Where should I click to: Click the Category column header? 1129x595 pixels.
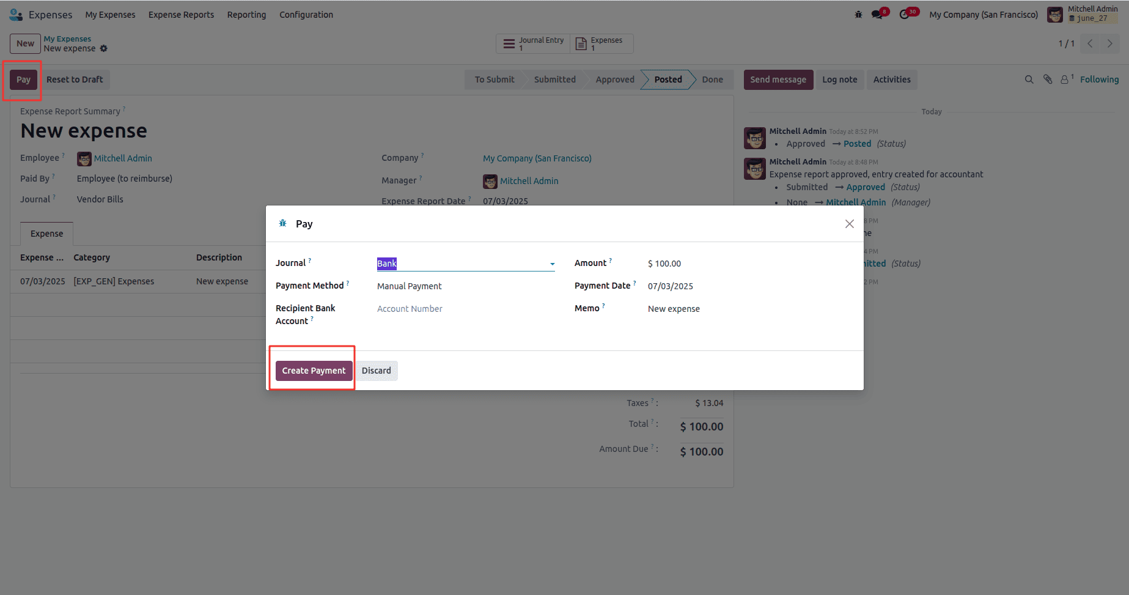coord(92,257)
